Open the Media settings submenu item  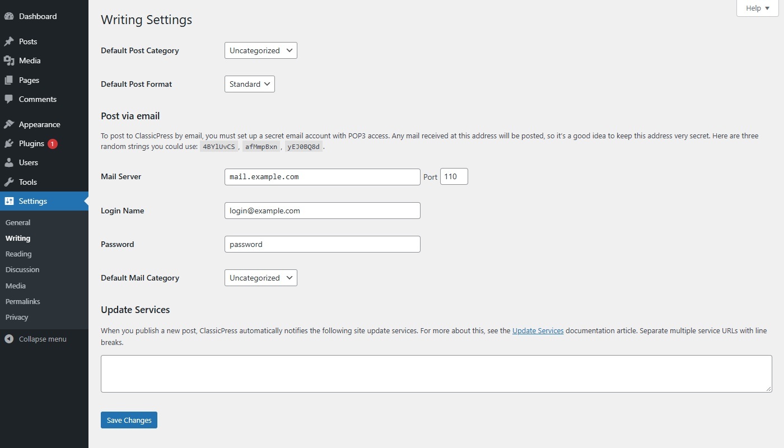(16, 286)
